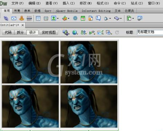The width and height of the screenshot is (163, 131).
Task: Click the Email Link insert icon
Action: [x=14, y=18]
